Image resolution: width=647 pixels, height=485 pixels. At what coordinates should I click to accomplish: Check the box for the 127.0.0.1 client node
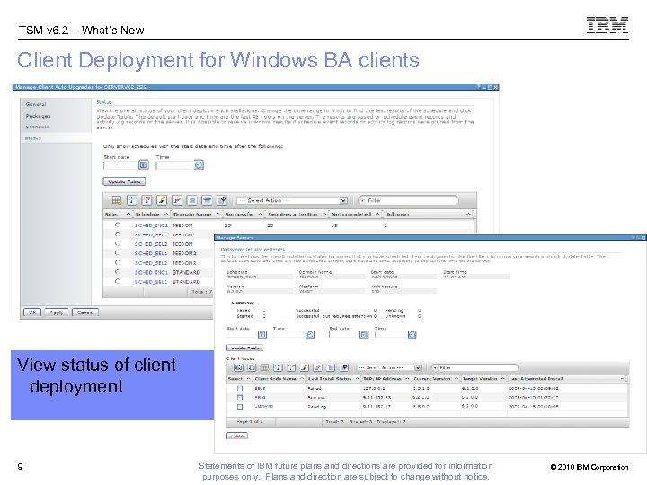[240, 388]
